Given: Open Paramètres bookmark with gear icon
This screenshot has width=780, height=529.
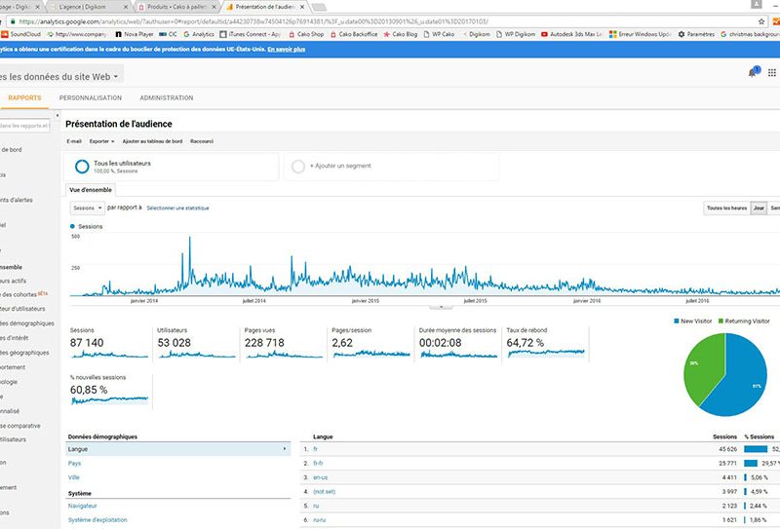Looking at the screenshot, I should point(696,34).
